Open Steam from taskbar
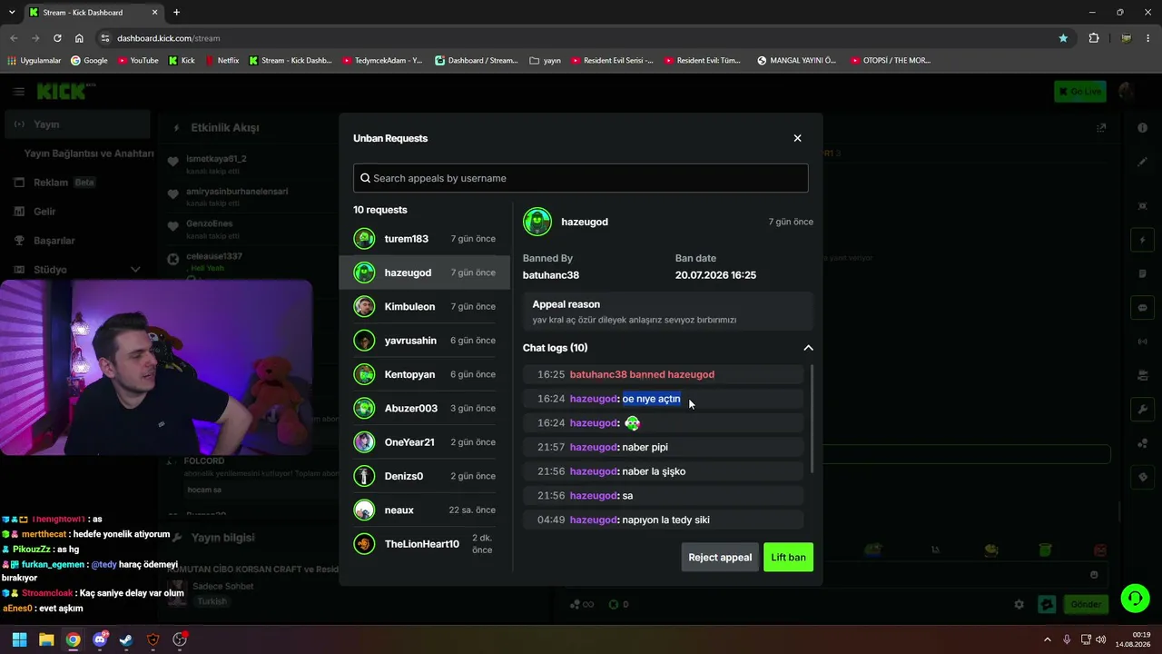 (x=126, y=639)
